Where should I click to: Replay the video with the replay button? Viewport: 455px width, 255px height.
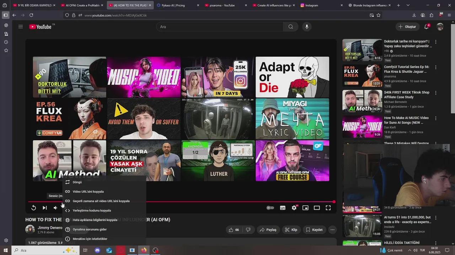coord(33,208)
